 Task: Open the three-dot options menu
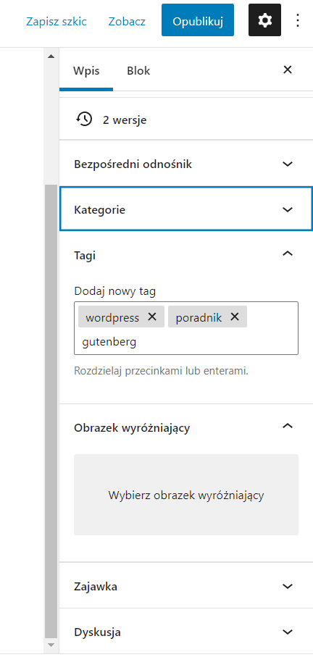298,20
